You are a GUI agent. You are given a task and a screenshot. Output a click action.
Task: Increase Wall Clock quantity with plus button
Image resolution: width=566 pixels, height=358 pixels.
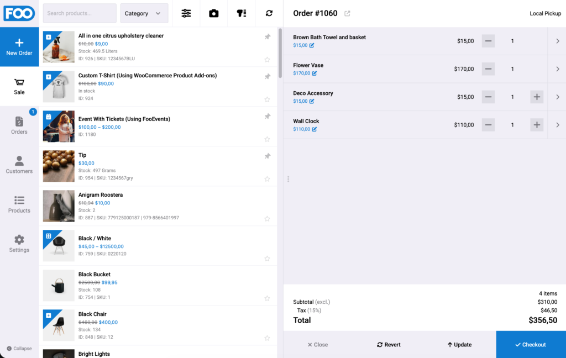(x=537, y=125)
